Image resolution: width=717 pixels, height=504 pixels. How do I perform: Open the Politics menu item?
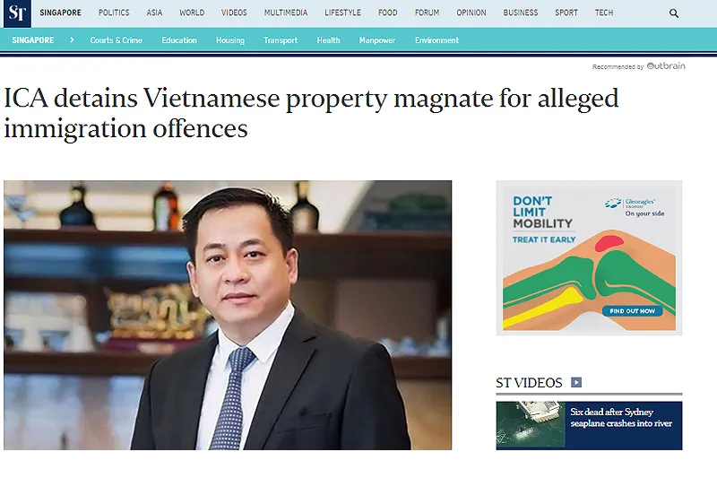(114, 13)
